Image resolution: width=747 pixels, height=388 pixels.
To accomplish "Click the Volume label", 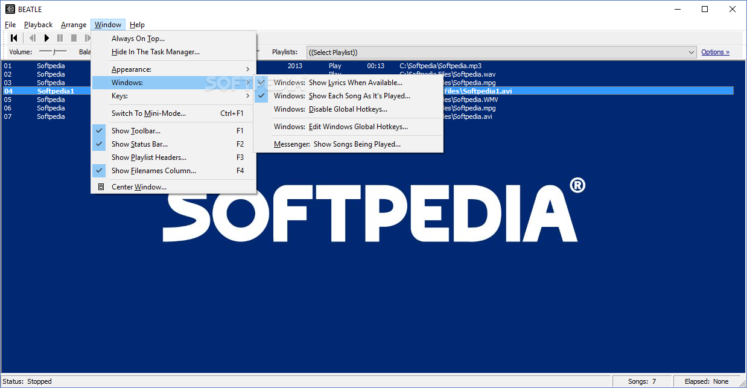I will tap(21, 52).
